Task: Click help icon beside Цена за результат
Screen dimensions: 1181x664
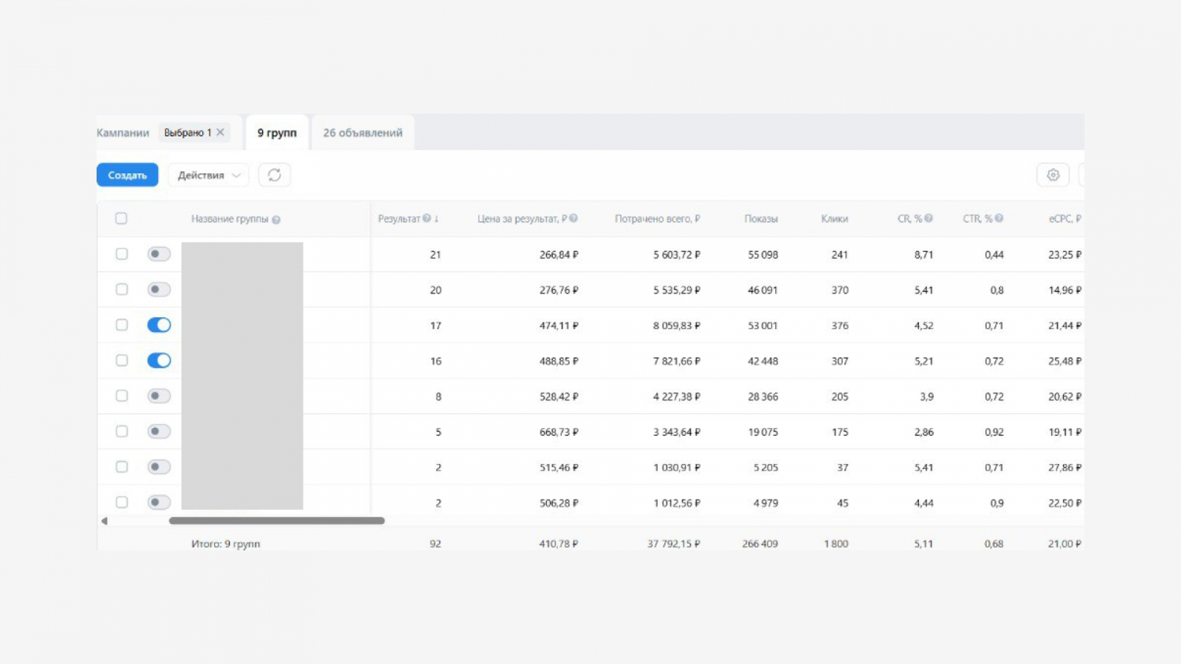Action: point(574,218)
